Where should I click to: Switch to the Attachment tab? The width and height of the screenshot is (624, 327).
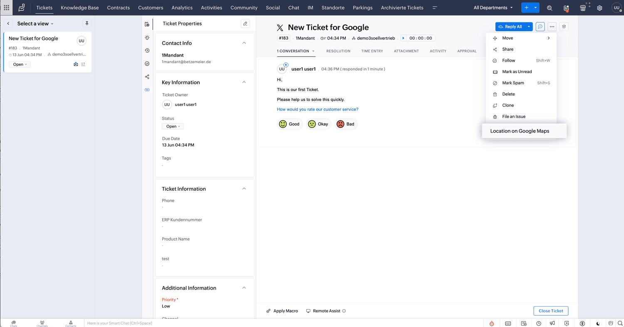coord(406,51)
